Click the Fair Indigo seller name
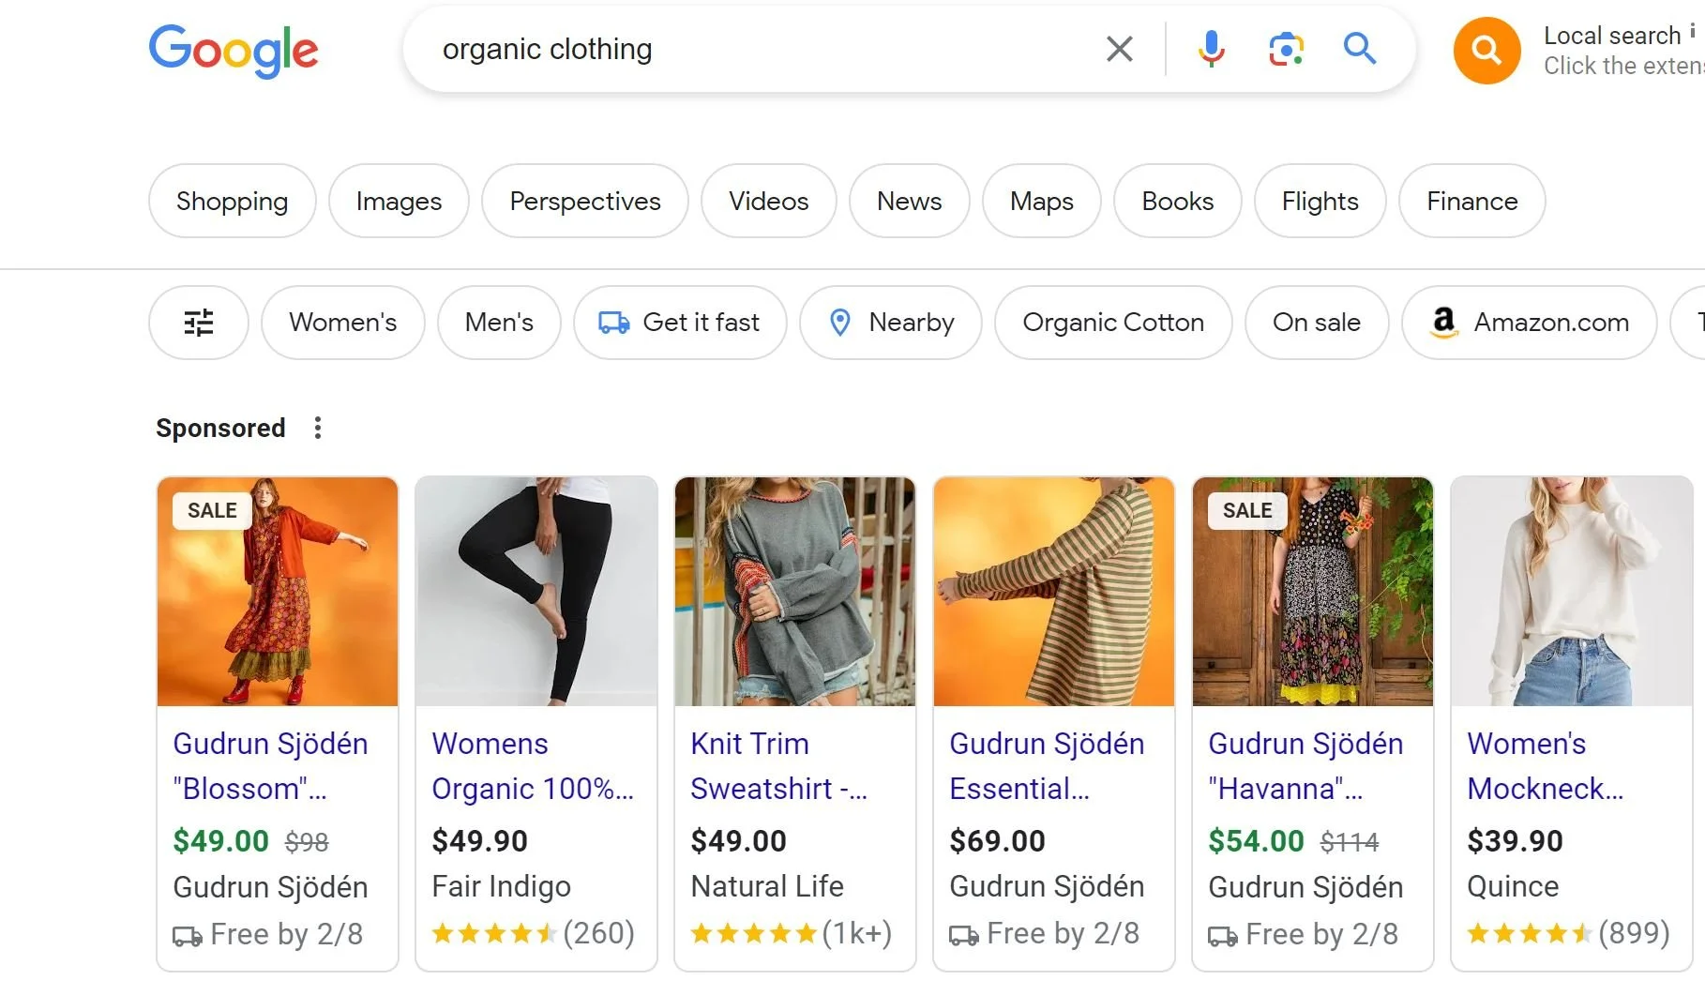 click(501, 886)
